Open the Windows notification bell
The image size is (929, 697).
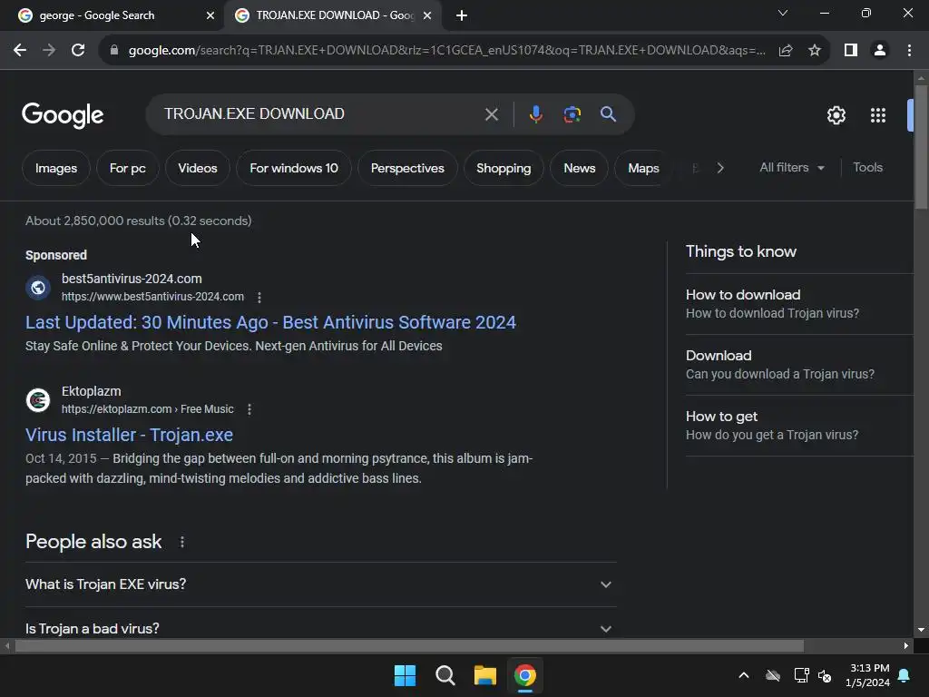904,675
